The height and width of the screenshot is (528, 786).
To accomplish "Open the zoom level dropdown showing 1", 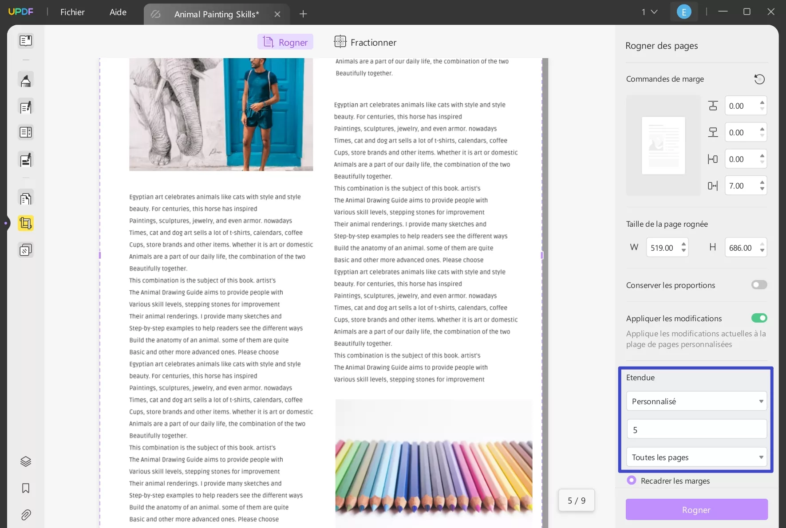I will point(648,12).
